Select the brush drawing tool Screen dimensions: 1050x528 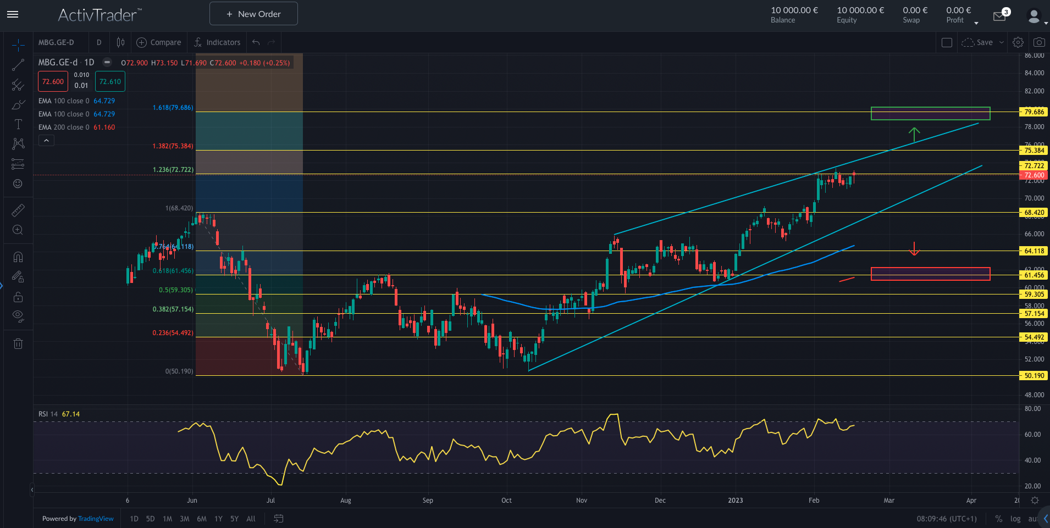[x=18, y=104]
